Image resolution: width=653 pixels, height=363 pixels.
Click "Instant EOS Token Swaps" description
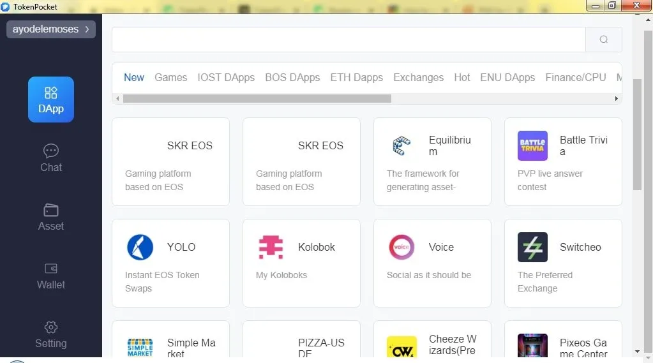click(162, 282)
